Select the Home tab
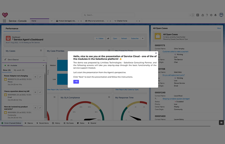This screenshot has height=144, width=225. tap(40, 21)
